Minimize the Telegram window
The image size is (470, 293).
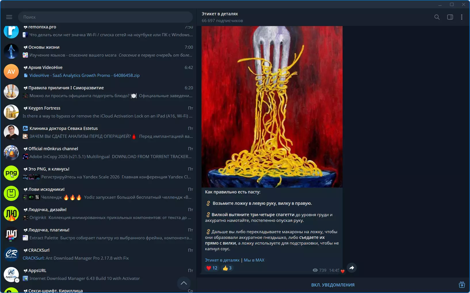tap(440, 4)
